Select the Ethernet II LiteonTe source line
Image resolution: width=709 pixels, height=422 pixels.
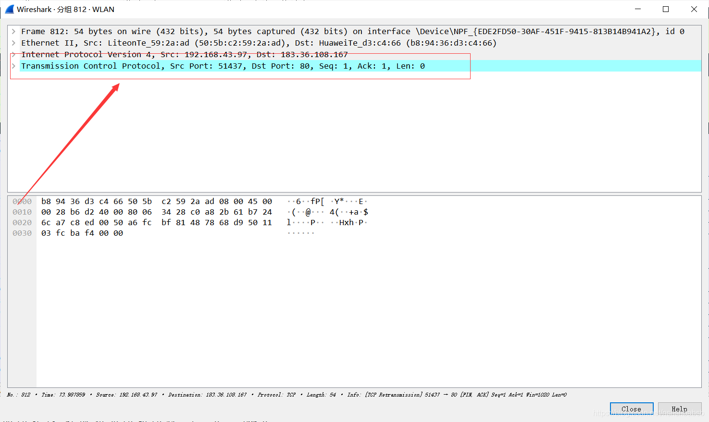(x=259, y=43)
